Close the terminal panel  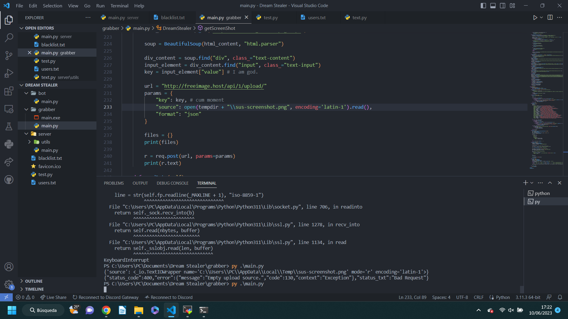click(559, 183)
